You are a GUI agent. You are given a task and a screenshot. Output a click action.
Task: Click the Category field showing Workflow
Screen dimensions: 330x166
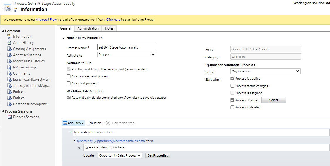(x=265, y=57)
